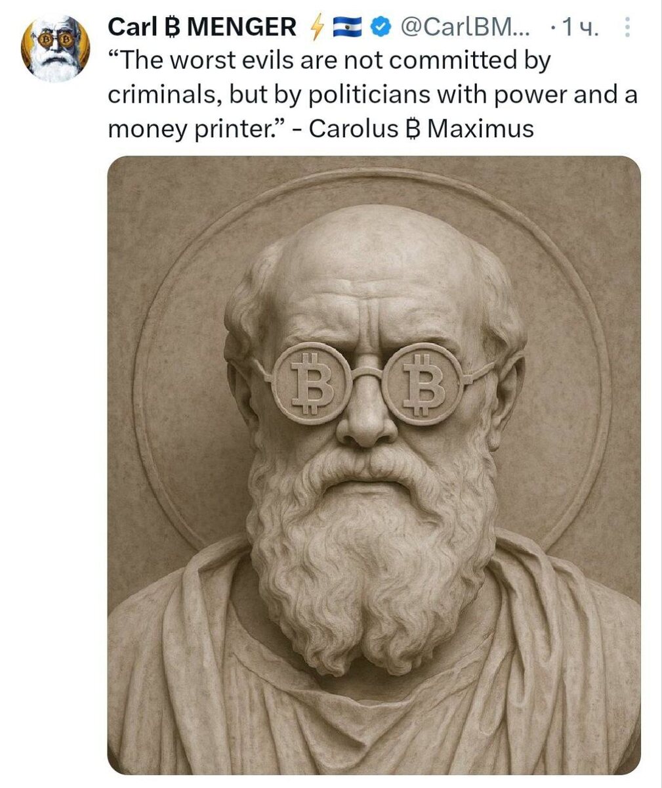Open Carl Menger's profile avatar
The height and width of the screenshot is (788, 662).
pos(54,49)
